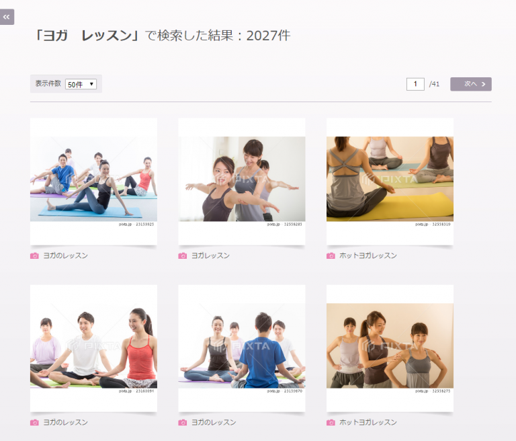This screenshot has width=516, height=441.
Task: Open ヨガのレッスン link under blue-shirt back-view photo
Action: tap(214, 423)
